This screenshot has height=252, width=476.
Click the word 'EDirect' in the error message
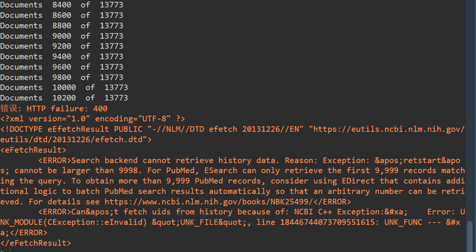coord(358,181)
